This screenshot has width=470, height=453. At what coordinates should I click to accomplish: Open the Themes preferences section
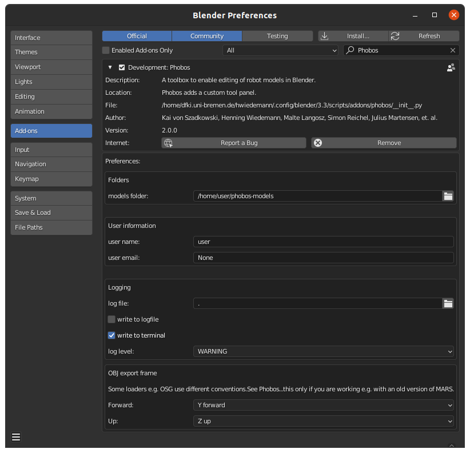point(51,52)
